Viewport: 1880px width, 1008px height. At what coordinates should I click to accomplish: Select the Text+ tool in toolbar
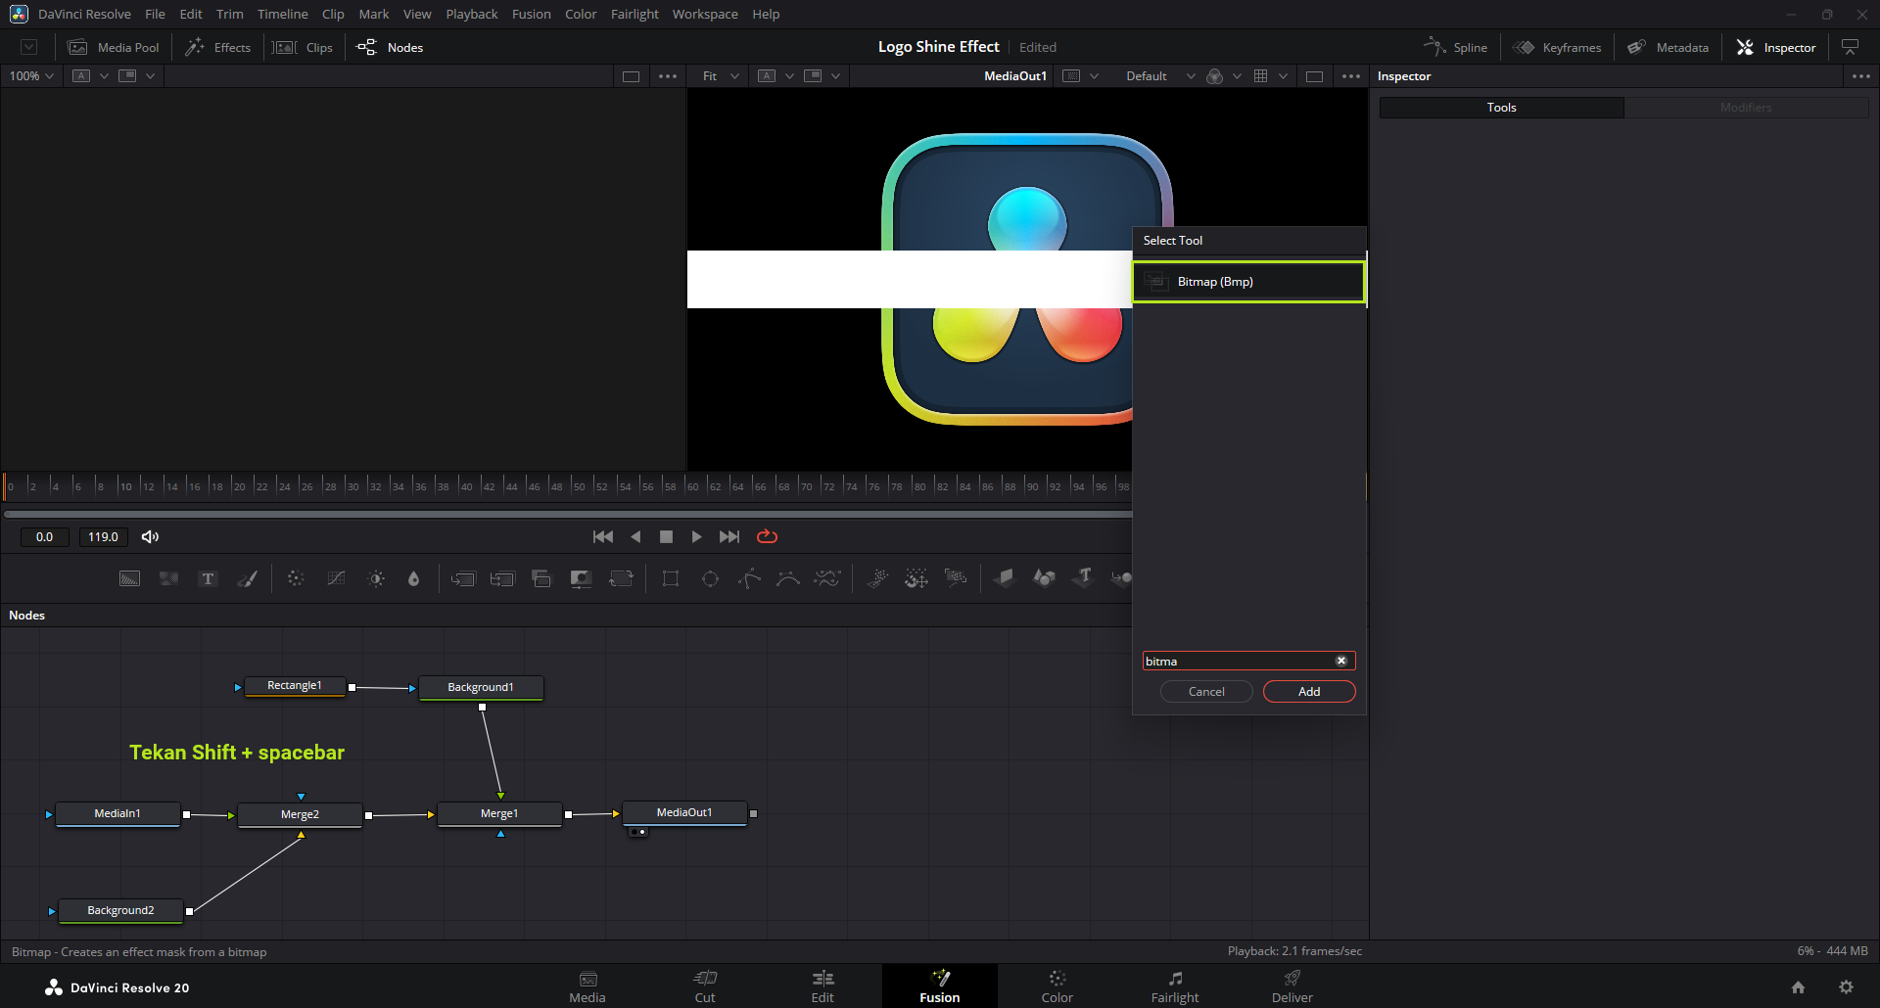tap(208, 579)
